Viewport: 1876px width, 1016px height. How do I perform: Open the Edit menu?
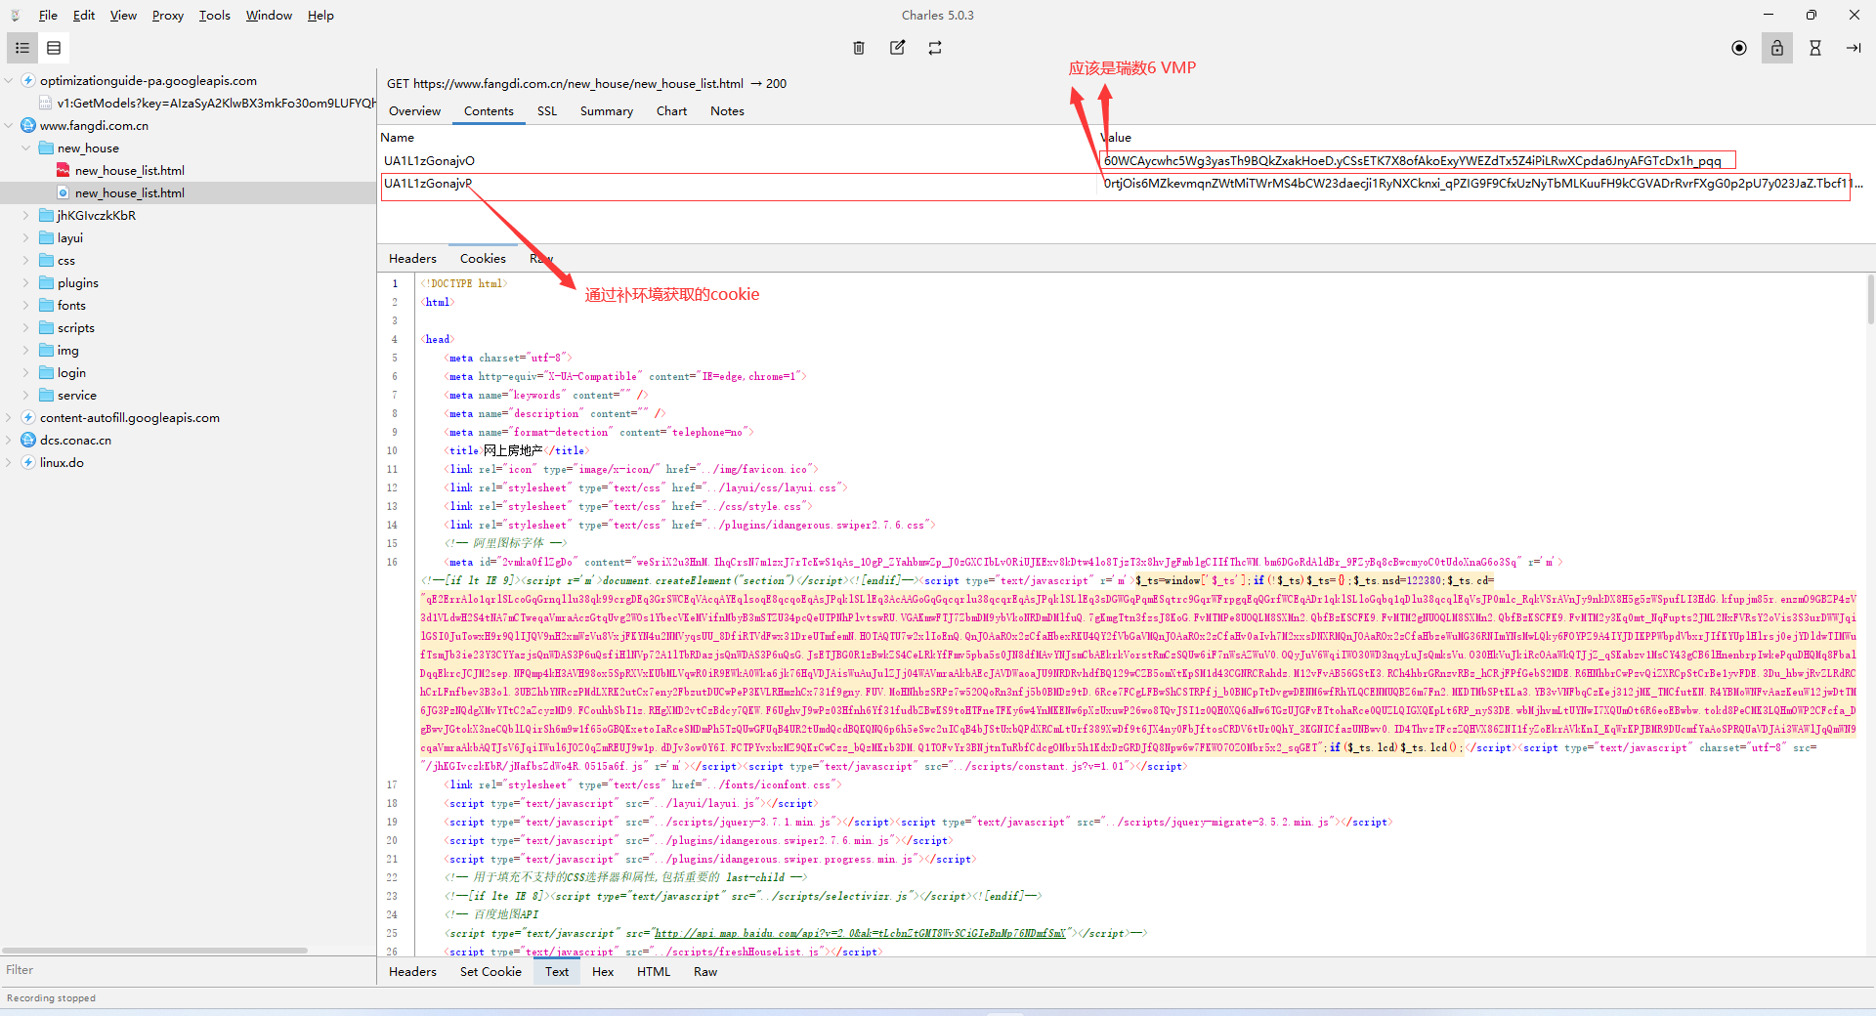84,15
